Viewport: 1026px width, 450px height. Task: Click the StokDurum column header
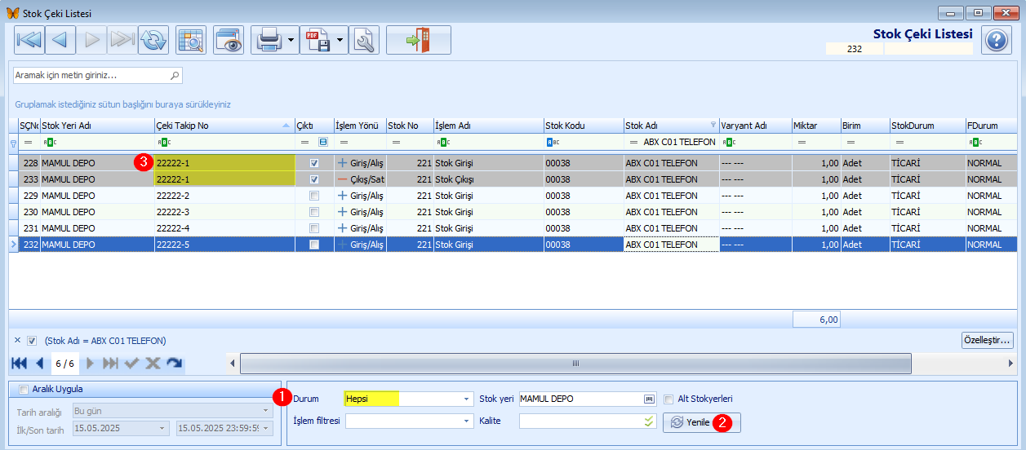927,126
